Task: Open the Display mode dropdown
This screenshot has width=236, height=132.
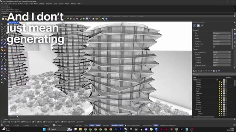Action: (222, 44)
